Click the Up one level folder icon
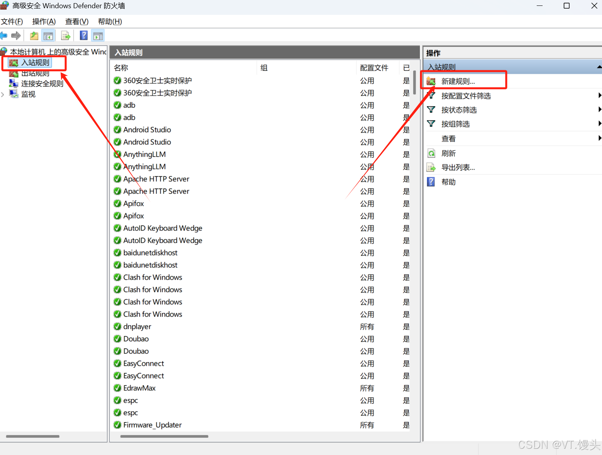 pos(34,36)
